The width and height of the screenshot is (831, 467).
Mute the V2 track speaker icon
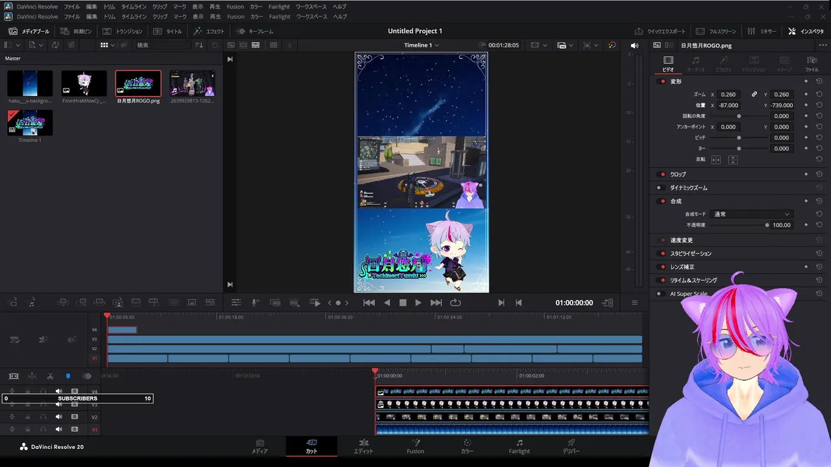59,417
